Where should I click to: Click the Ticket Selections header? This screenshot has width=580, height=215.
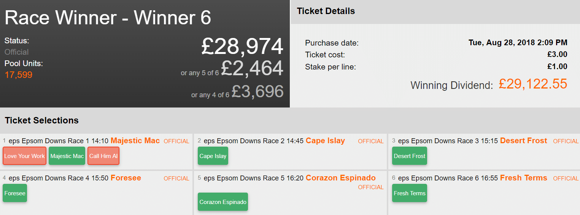[41, 120]
